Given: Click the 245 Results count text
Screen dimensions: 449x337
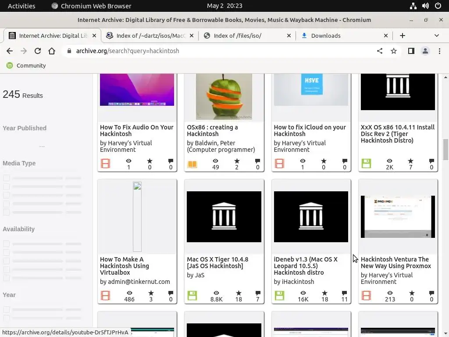Looking at the screenshot, I should 23,95.
